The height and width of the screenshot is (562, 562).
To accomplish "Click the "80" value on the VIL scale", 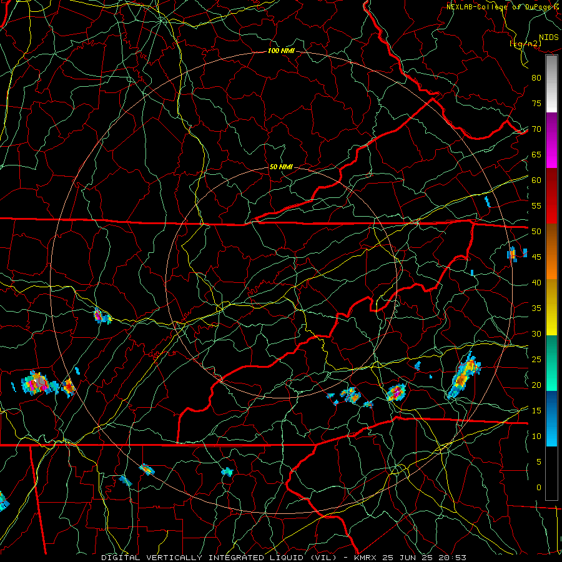I will [x=536, y=78].
